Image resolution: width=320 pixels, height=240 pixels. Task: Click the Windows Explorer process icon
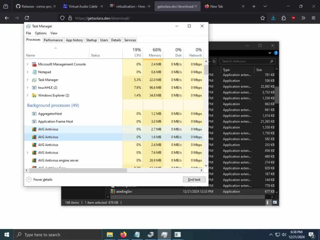pos(34,95)
